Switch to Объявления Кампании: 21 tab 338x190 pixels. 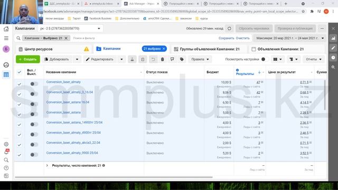pyautogui.click(x=287, y=49)
